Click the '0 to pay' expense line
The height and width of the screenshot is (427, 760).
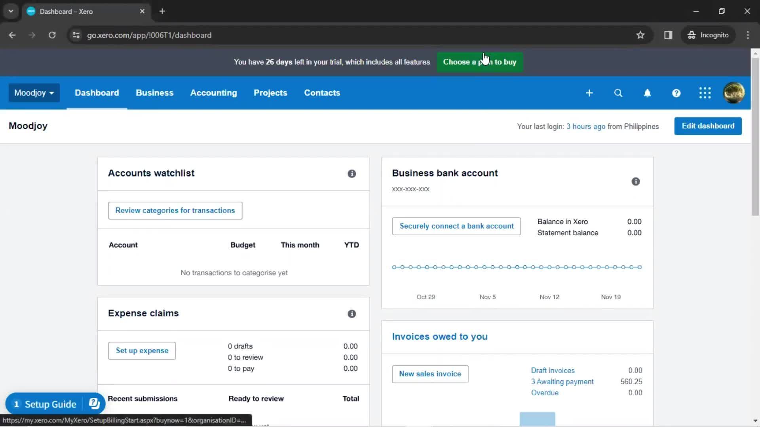coord(241,368)
